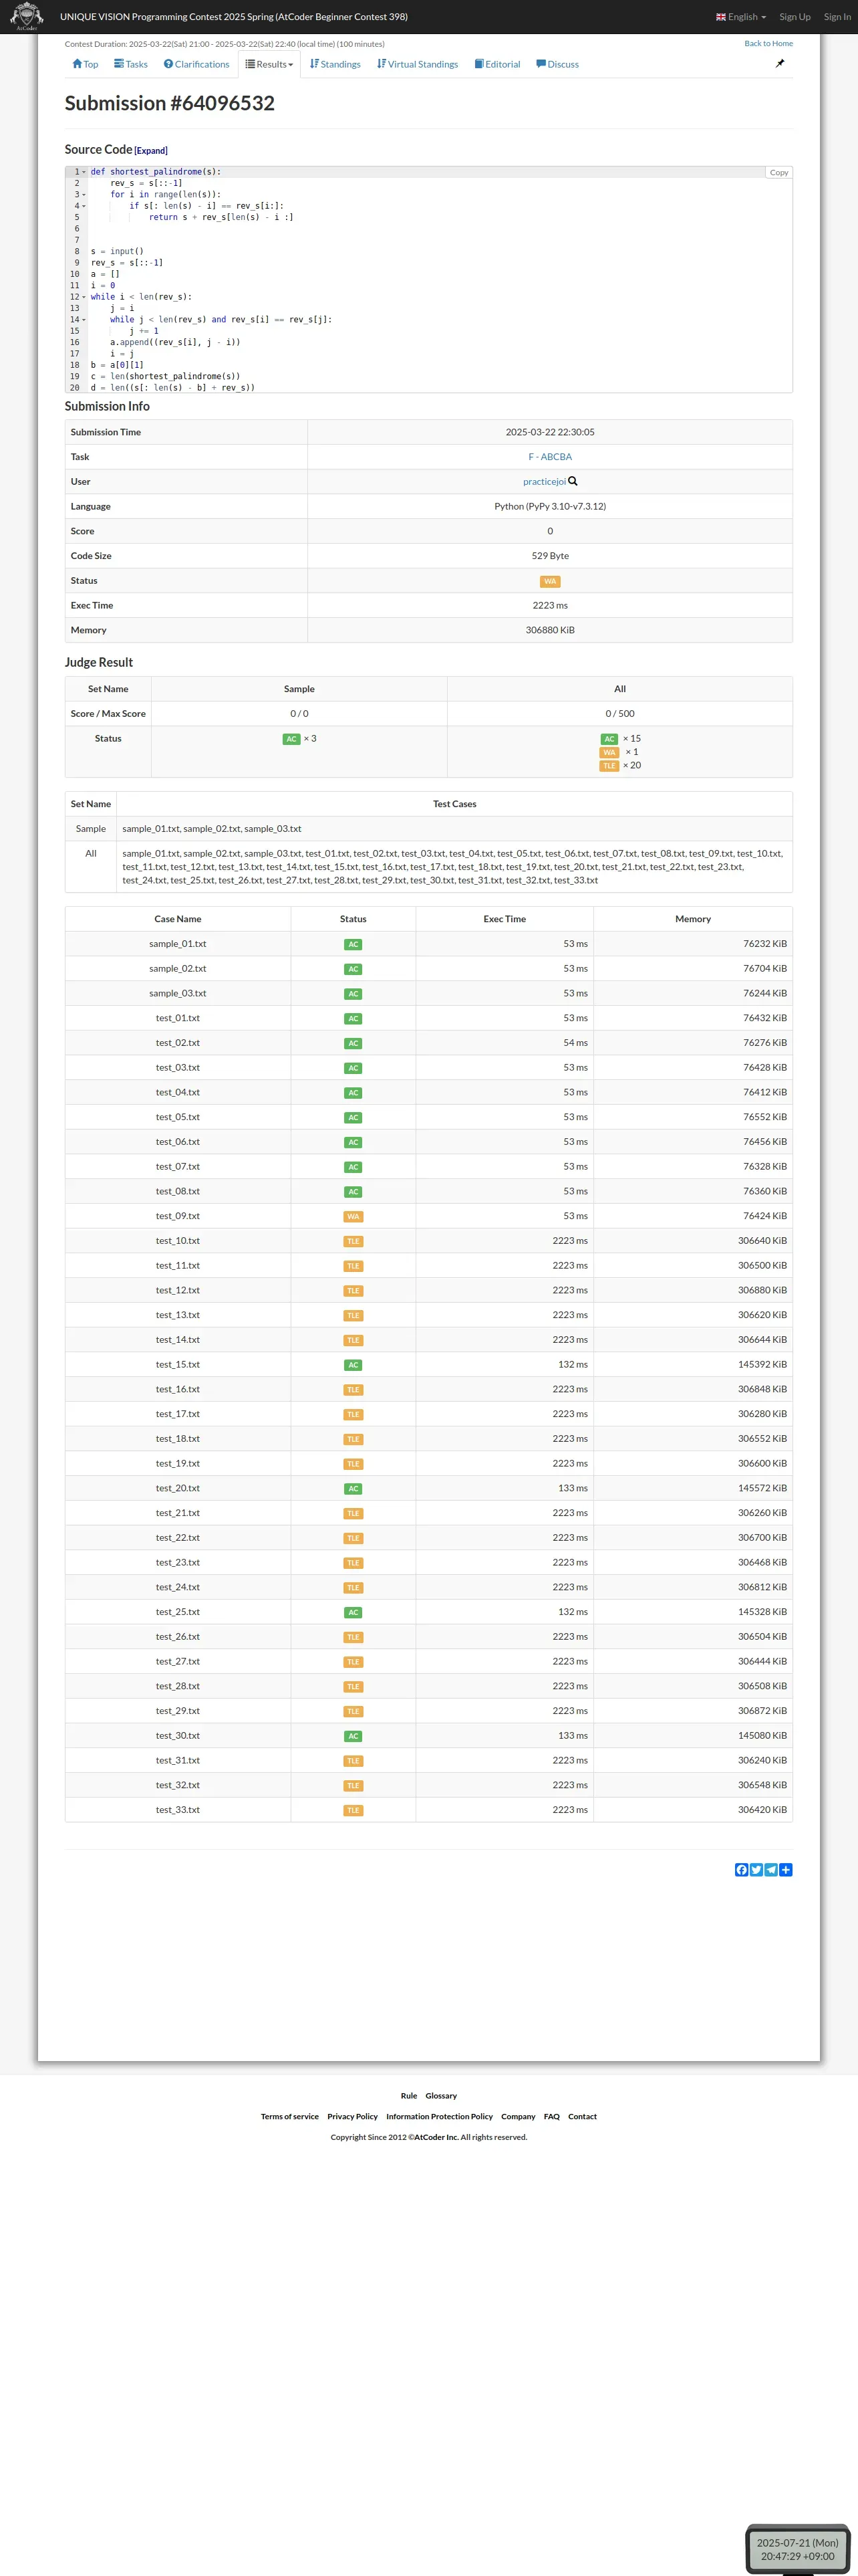Expand the source code view
The height and width of the screenshot is (2576, 858).
click(x=151, y=151)
